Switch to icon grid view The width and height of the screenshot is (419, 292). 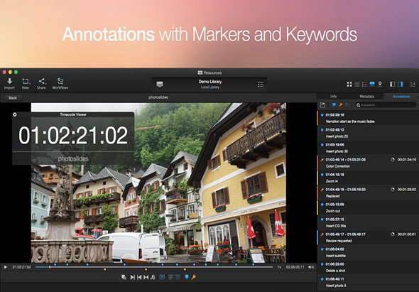point(349,85)
